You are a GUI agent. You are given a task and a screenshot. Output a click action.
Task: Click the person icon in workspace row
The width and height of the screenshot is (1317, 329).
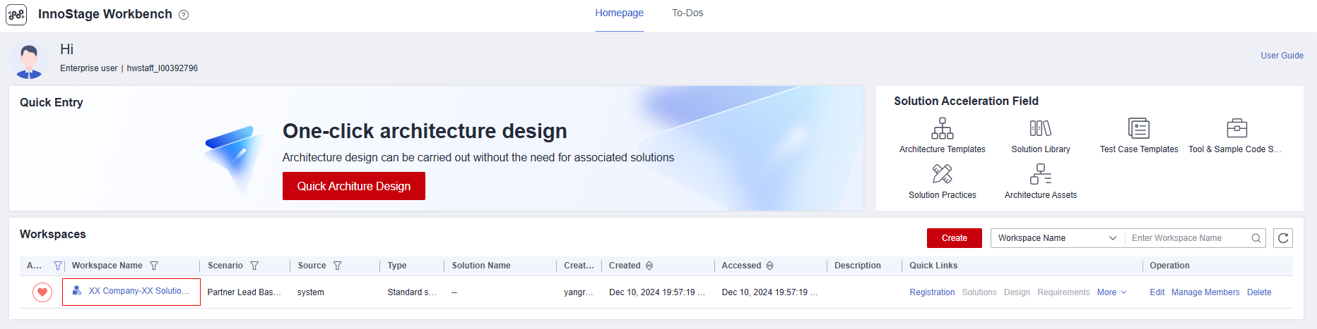point(77,290)
